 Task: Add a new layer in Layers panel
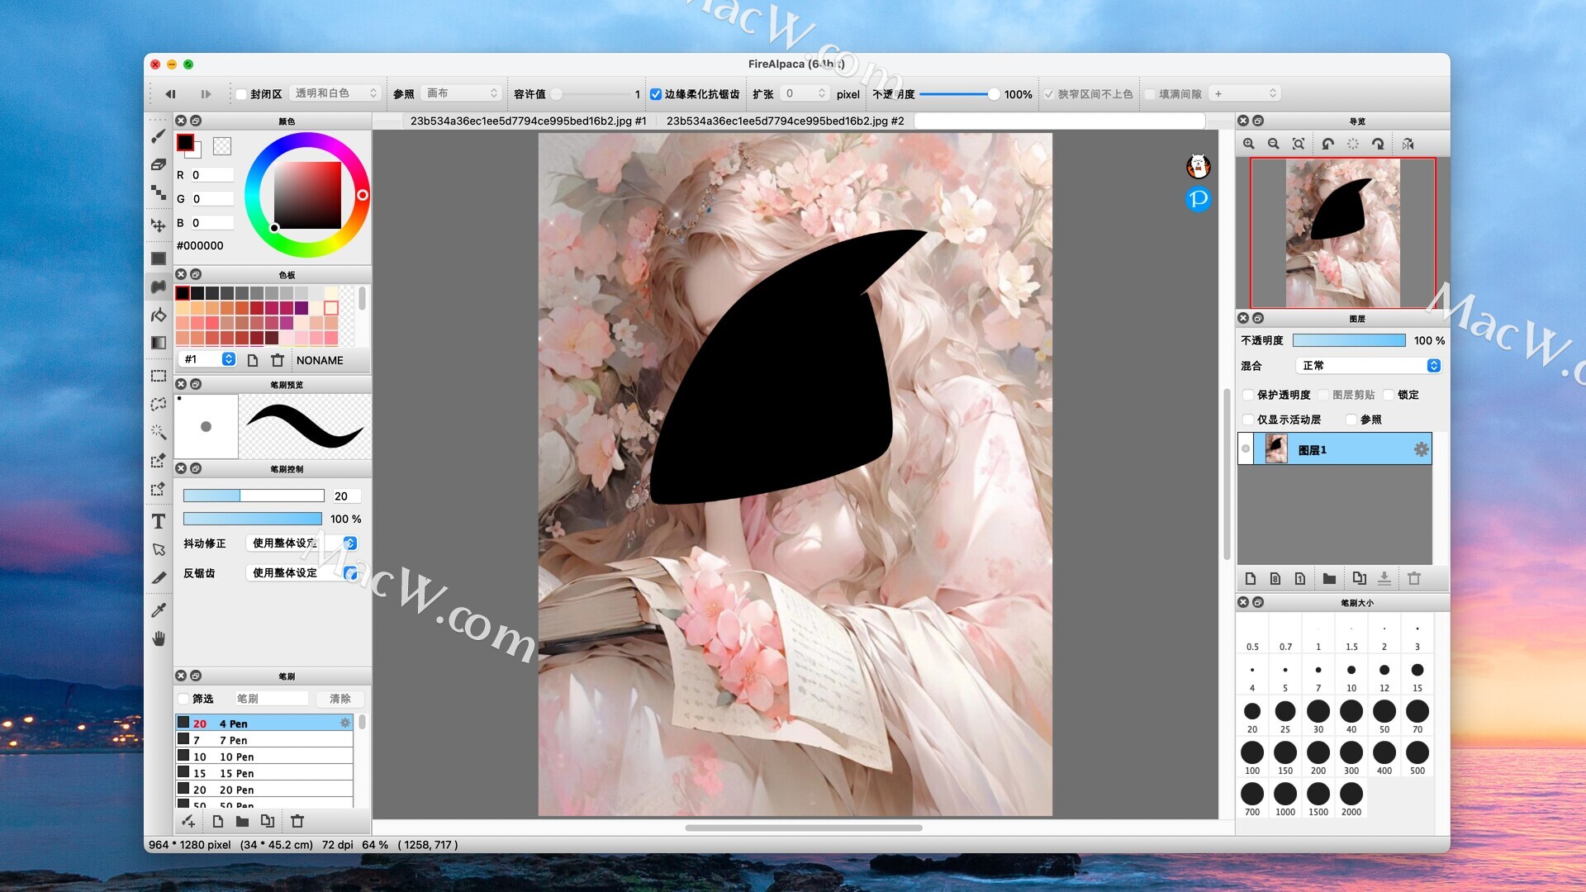tap(1251, 579)
